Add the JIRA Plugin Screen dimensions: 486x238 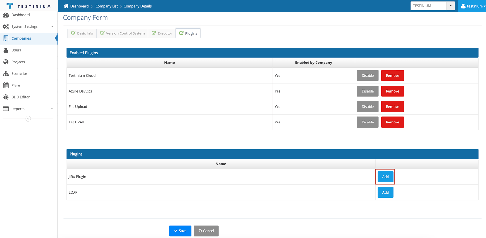[385, 177]
